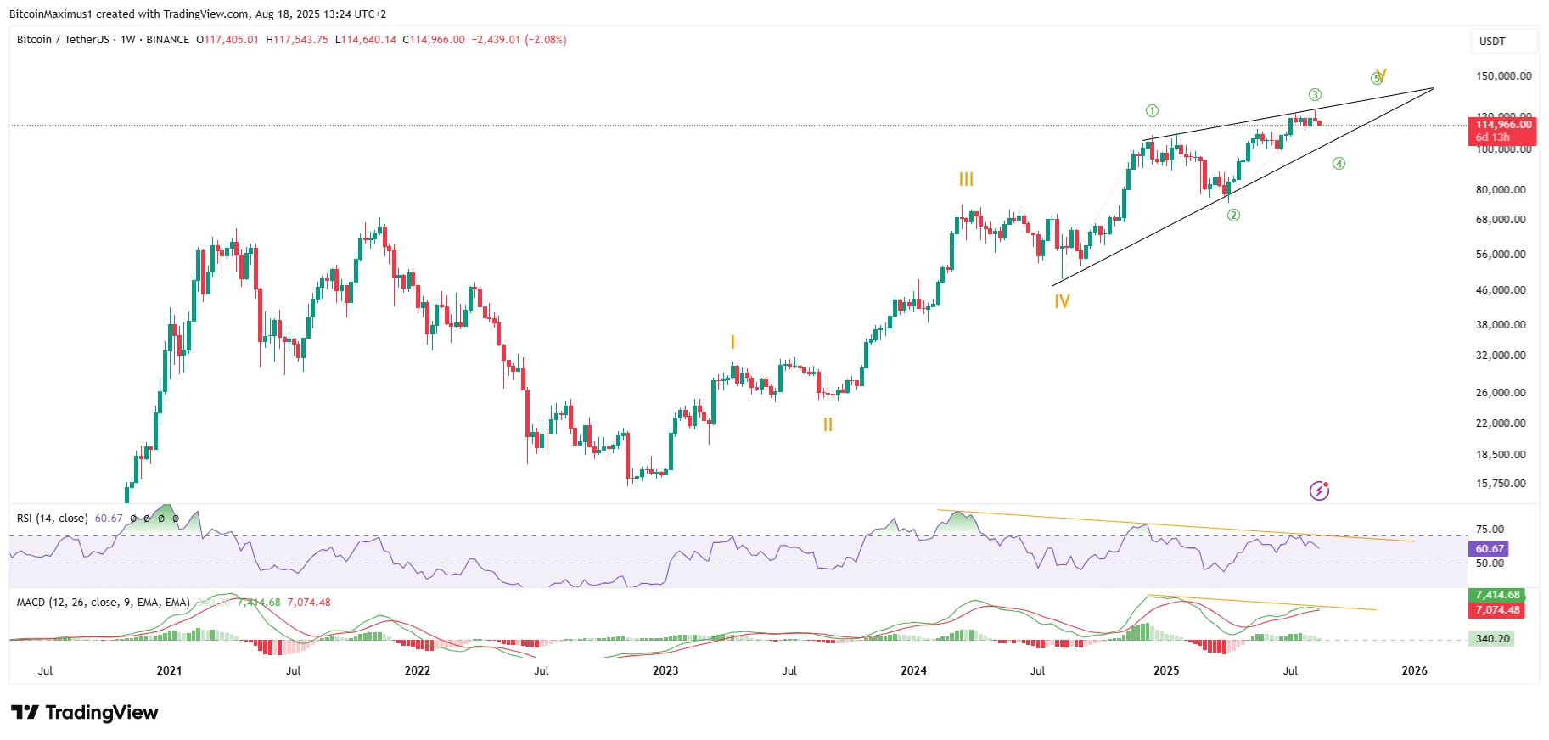
Task: Click the 15,750.00 price axis label
Action: click(1501, 484)
